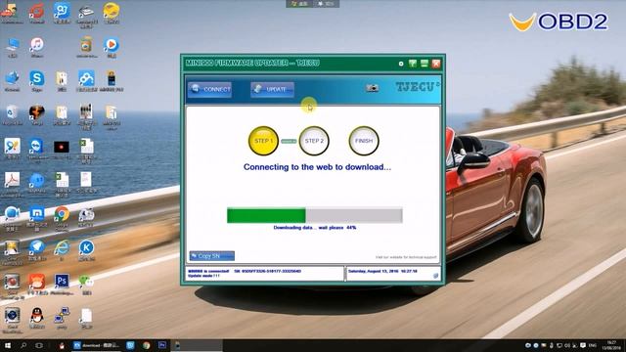Open the TeamViewer desktop shortcut
Viewport: 626px width, 352px height.
point(37,149)
